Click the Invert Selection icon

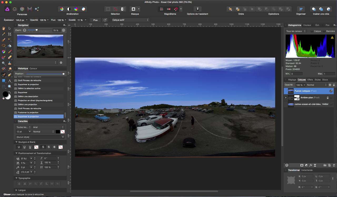(122, 9)
